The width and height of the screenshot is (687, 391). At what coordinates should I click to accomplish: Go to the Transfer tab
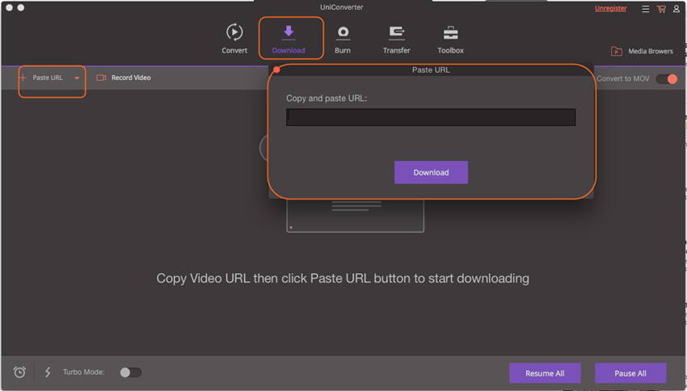(x=397, y=39)
